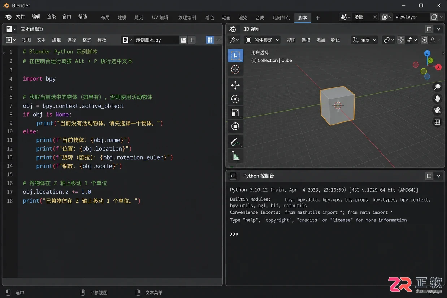This screenshot has width=447, height=298.
Task: Click the pan hand icon in viewport
Action: pyautogui.click(x=437, y=98)
